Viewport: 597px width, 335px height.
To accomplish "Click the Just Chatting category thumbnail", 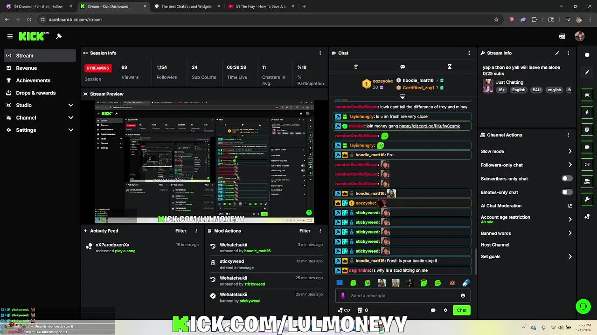I will (488, 86).
